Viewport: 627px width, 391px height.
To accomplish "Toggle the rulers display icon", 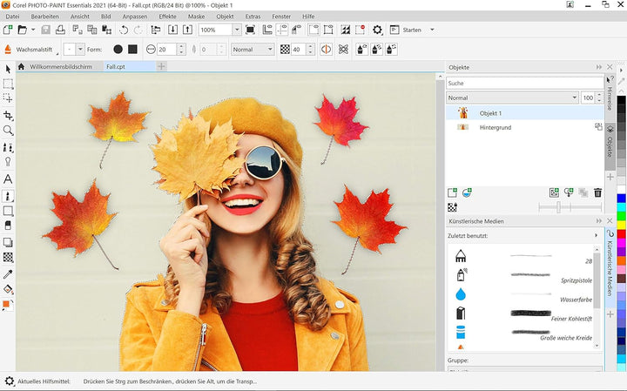I will [267, 30].
